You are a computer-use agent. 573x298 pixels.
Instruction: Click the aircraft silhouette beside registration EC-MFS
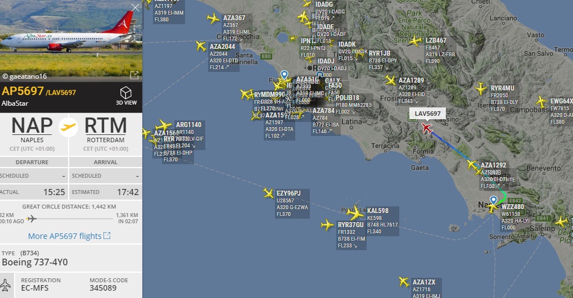pos(6,285)
